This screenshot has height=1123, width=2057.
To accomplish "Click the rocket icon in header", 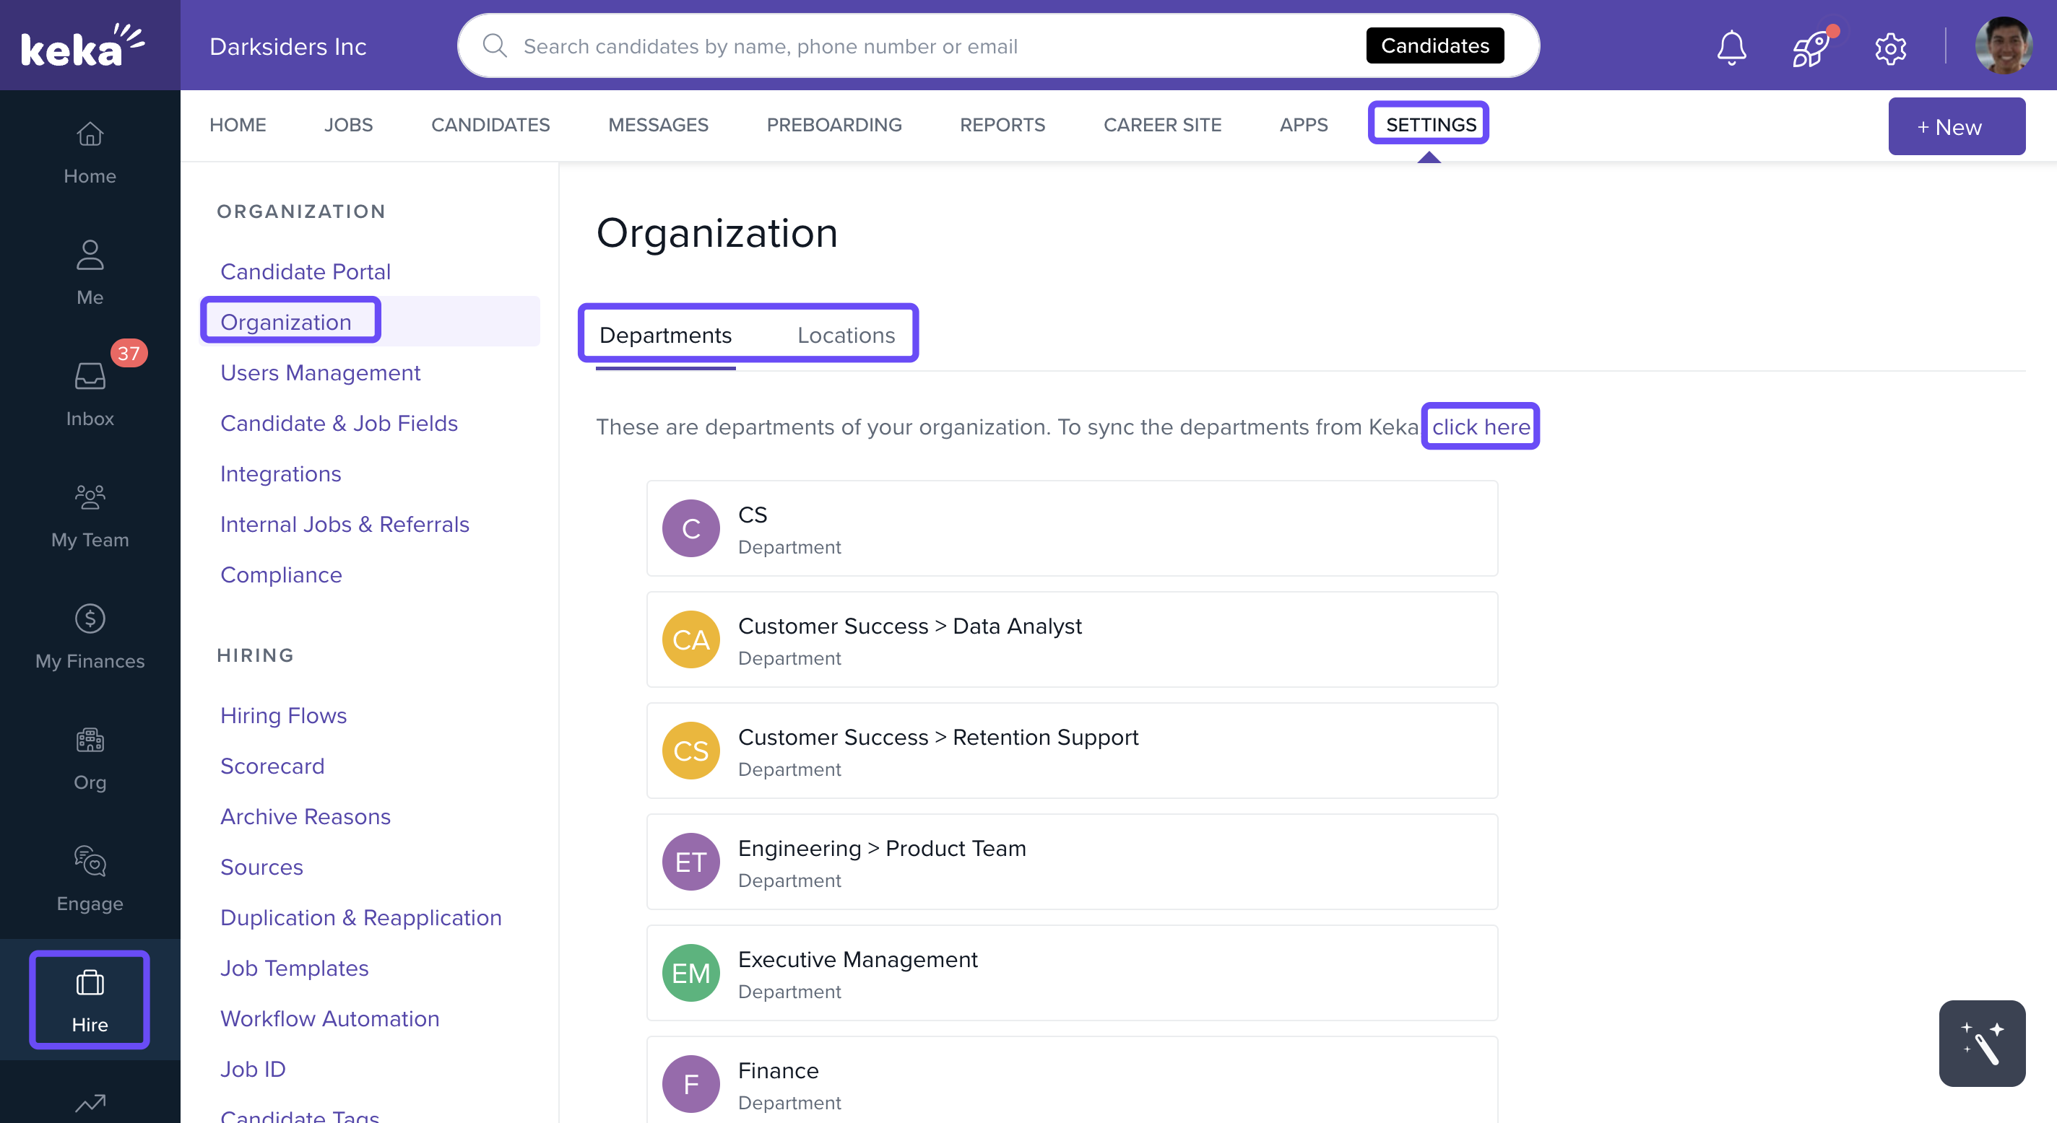I will tap(1811, 48).
